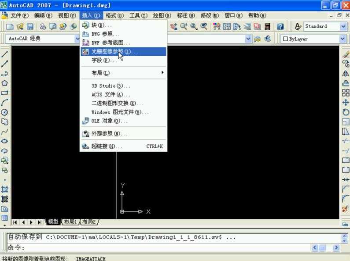Open the 文件(F) menu
The width and height of the screenshot is (350, 261).
[20, 15]
